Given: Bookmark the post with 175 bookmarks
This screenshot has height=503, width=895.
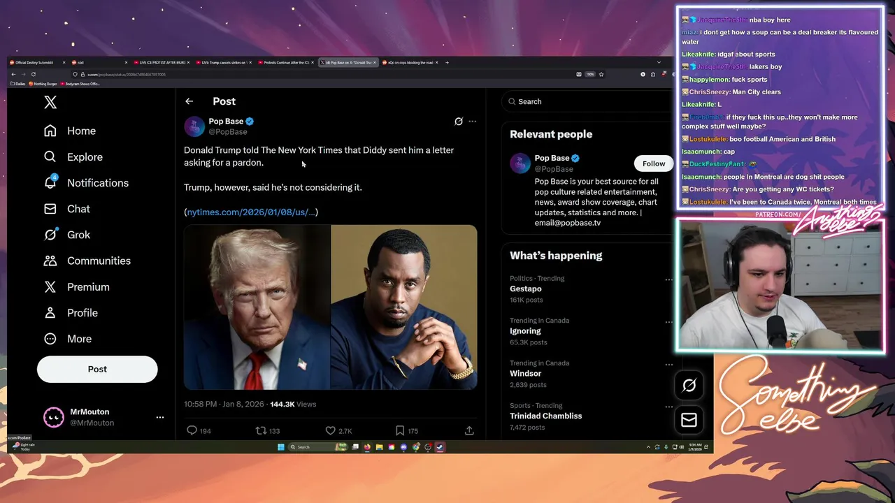Looking at the screenshot, I should pyautogui.click(x=400, y=430).
